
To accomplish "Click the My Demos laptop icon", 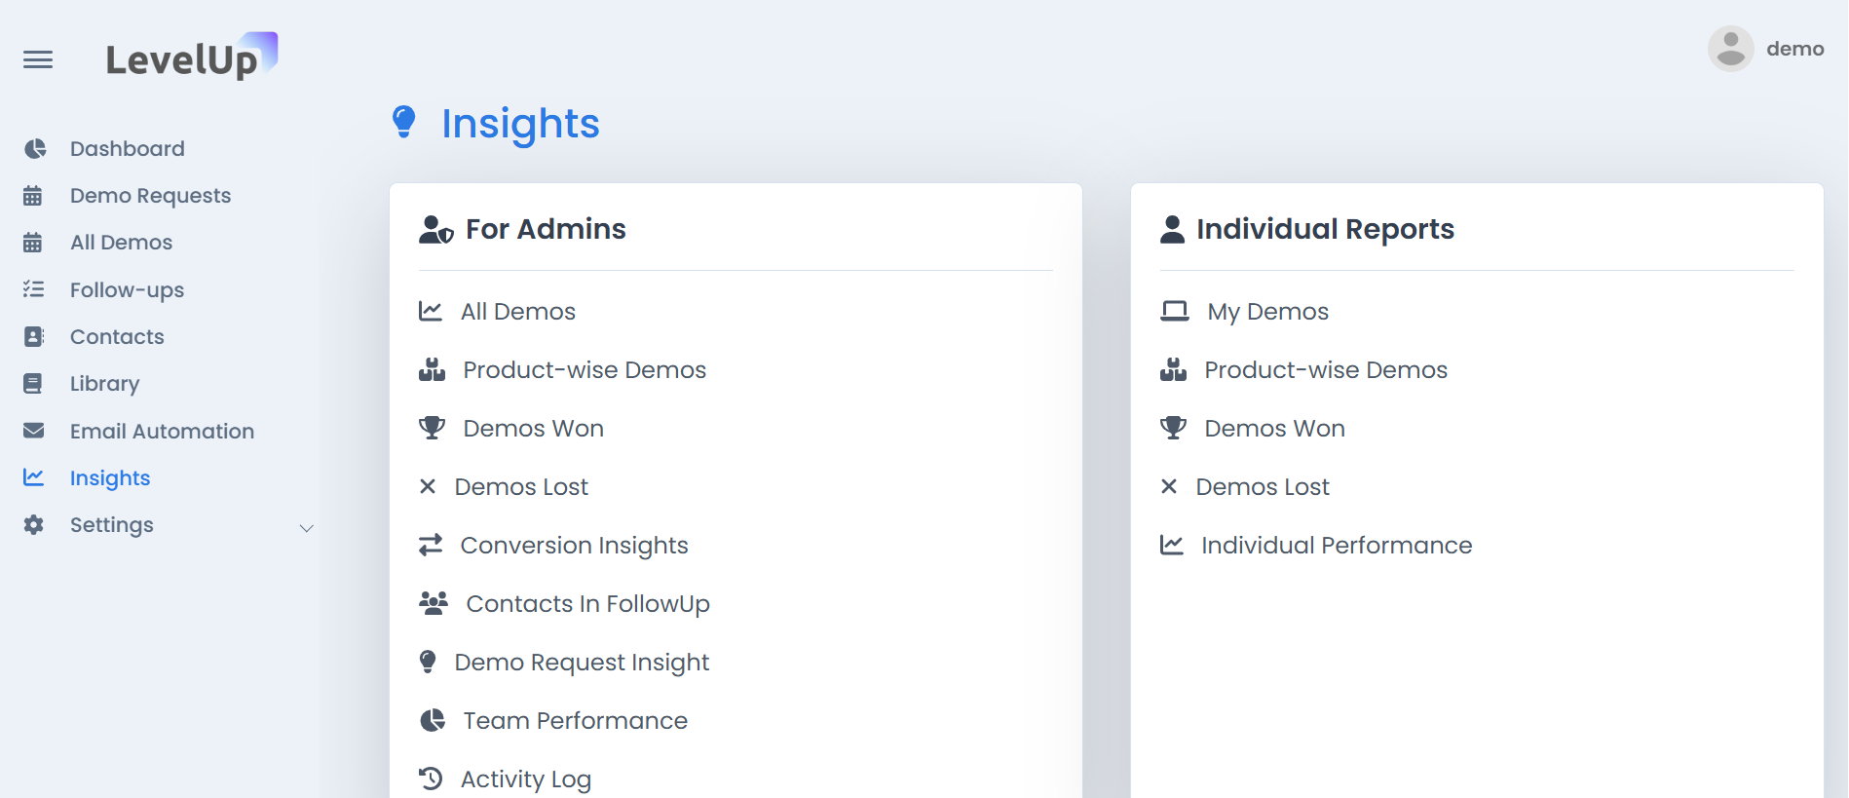I will point(1174,310).
